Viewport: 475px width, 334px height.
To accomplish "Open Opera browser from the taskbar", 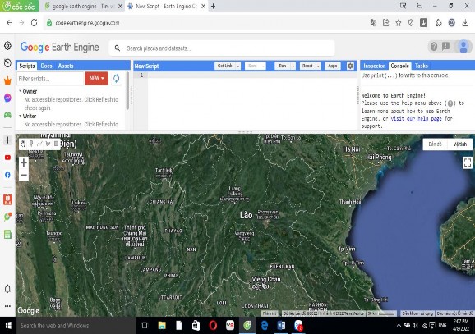I will point(213,326).
